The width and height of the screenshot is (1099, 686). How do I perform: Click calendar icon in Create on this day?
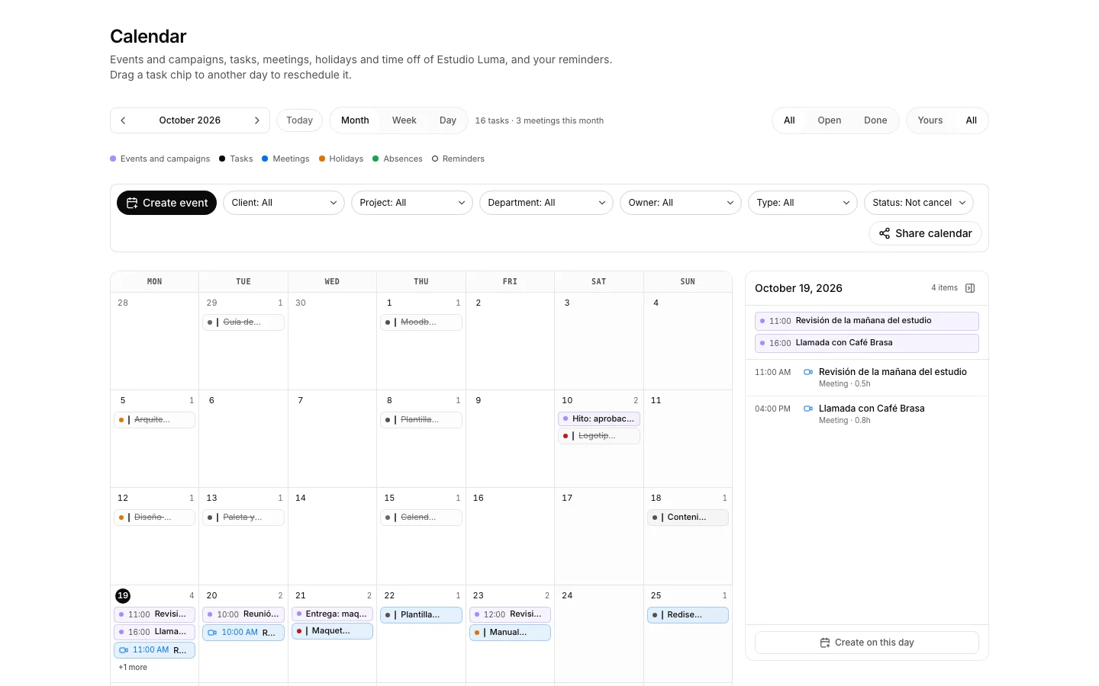pos(825,643)
